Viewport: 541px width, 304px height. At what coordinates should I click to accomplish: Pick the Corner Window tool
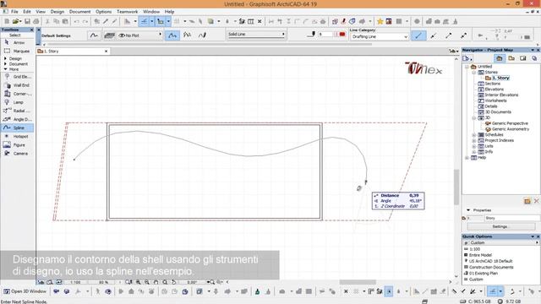[17, 94]
